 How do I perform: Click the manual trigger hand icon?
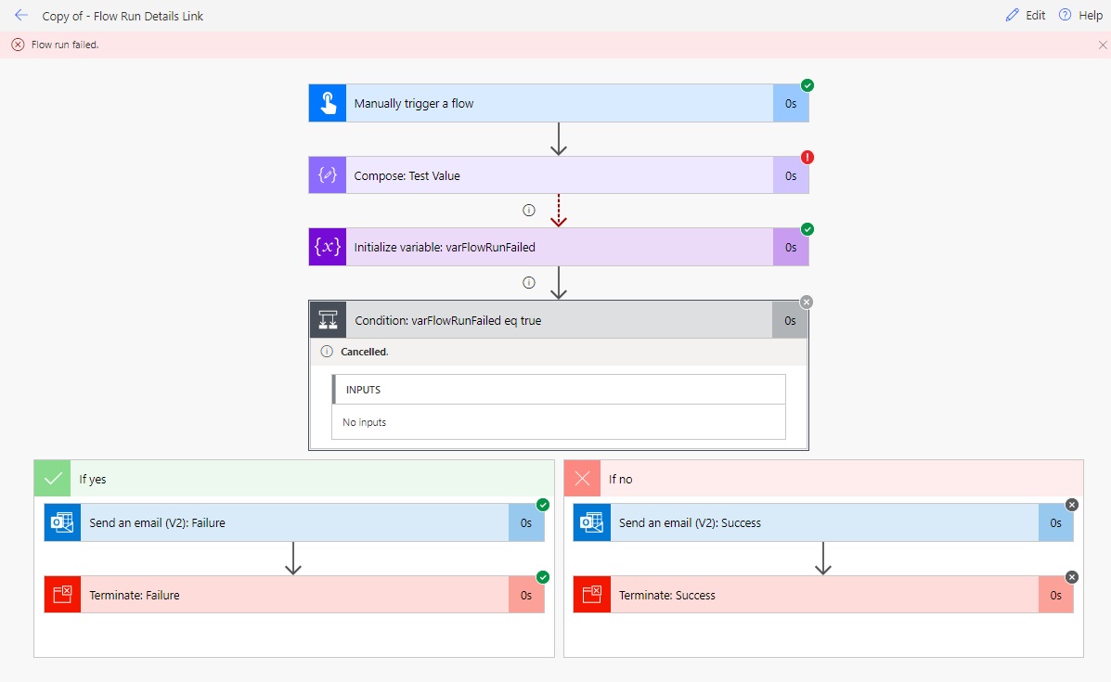click(x=328, y=103)
